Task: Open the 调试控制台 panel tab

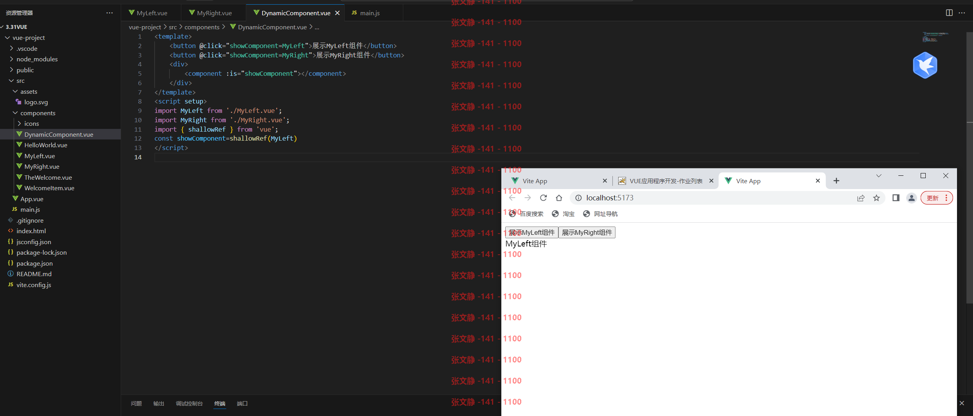Action: point(189,404)
